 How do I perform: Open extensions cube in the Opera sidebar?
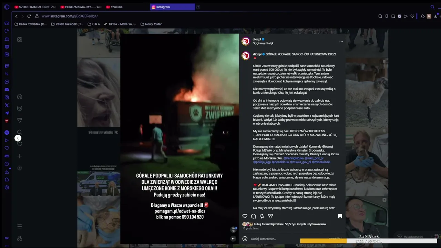click(x=7, y=179)
